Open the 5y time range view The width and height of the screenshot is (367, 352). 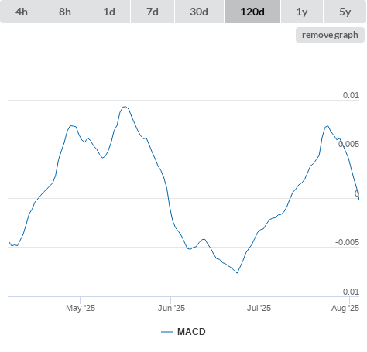(x=345, y=12)
